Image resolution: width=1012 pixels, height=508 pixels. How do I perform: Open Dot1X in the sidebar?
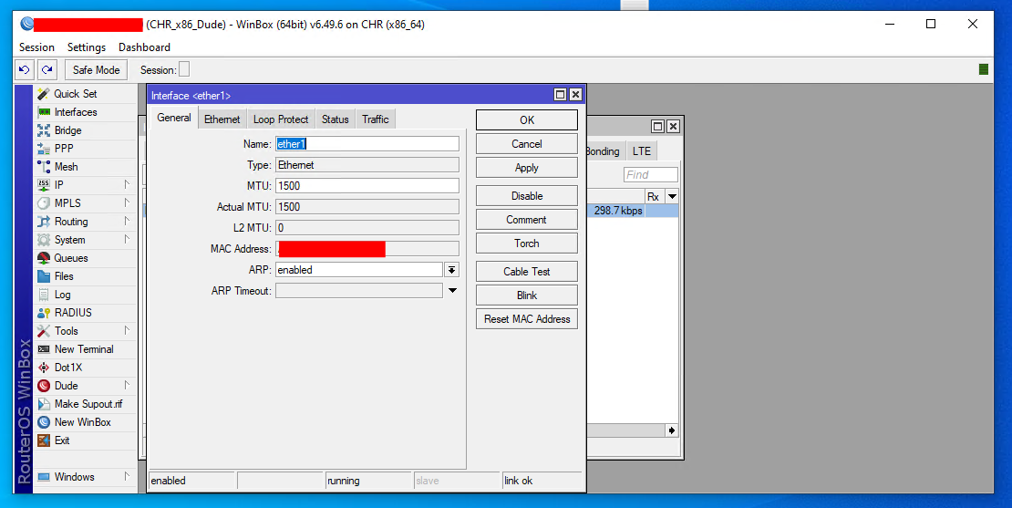[x=85, y=368]
